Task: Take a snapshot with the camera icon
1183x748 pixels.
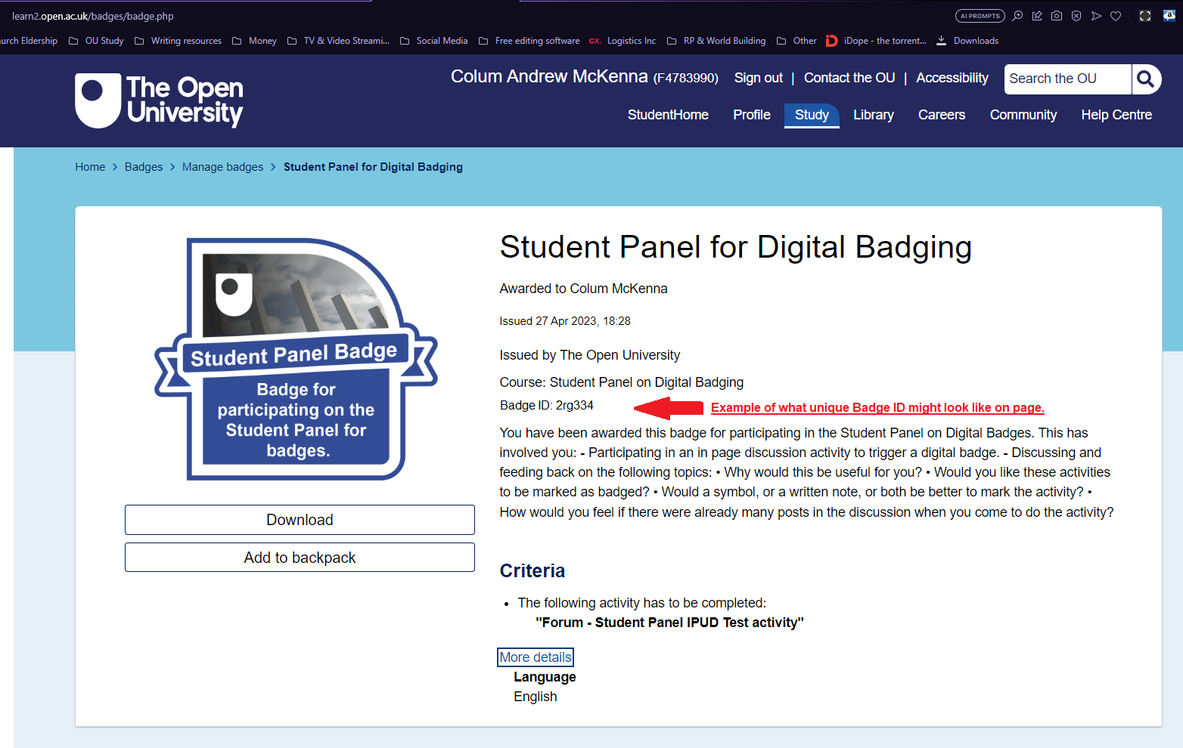Action: tap(1057, 16)
